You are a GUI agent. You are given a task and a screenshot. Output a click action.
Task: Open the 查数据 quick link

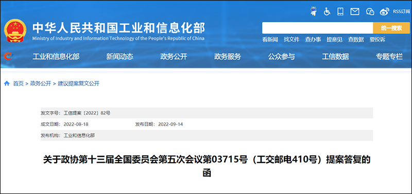(356, 40)
